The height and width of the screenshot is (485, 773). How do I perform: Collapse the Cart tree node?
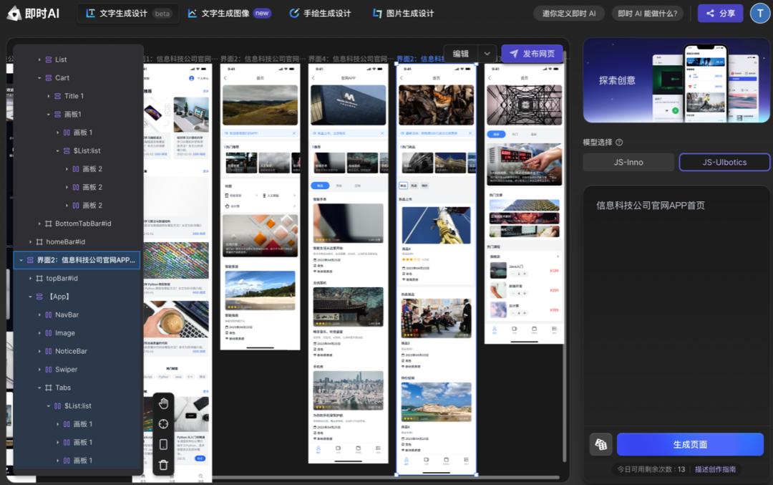coord(39,77)
